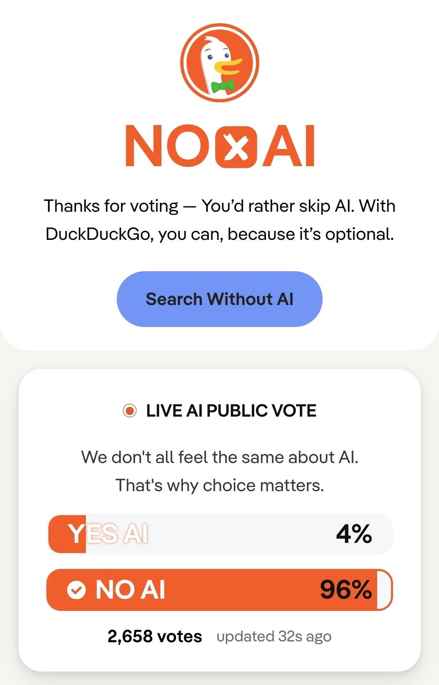This screenshot has width=439, height=685.
Task: Click the updated 32s ago timestamp
Action: click(274, 636)
